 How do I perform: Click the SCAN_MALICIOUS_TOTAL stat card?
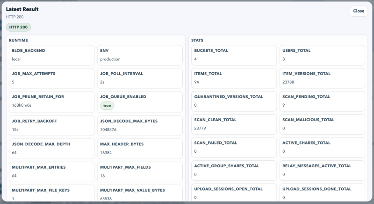[322, 124]
